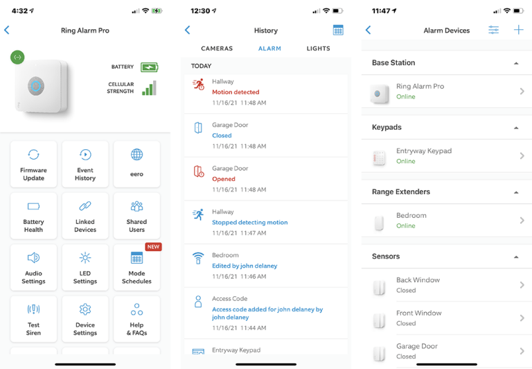Open Garage Door sensor chevron

[522, 351]
